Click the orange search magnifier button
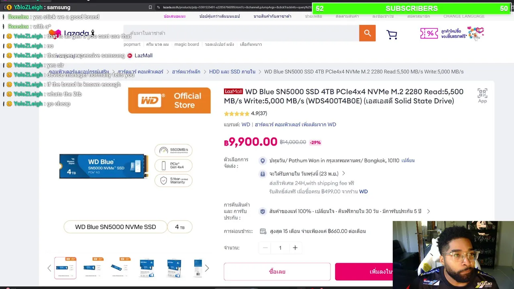 (x=367, y=33)
